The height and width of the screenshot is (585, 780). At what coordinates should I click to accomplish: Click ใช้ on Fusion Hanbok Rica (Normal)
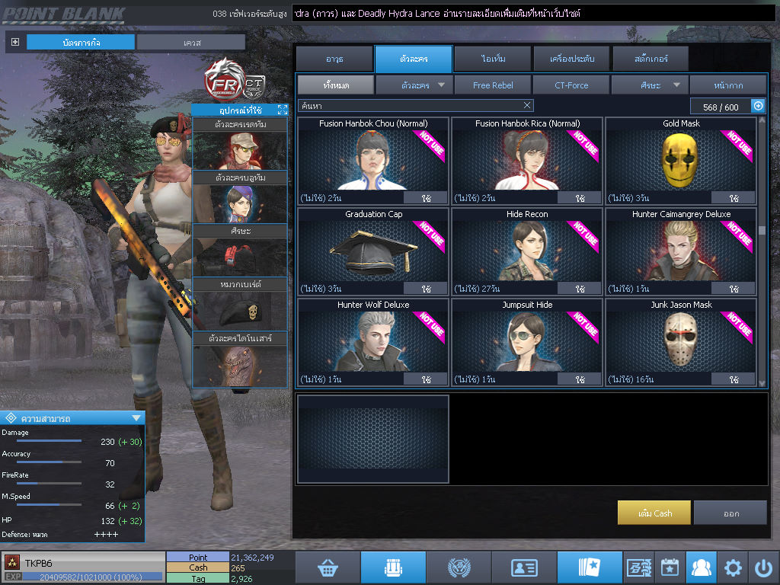pyautogui.click(x=580, y=198)
